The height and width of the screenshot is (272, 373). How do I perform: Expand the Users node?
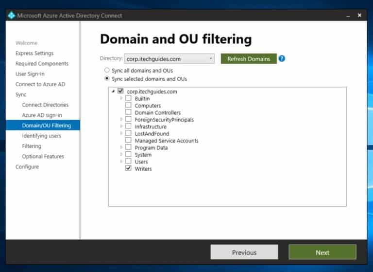pos(121,162)
